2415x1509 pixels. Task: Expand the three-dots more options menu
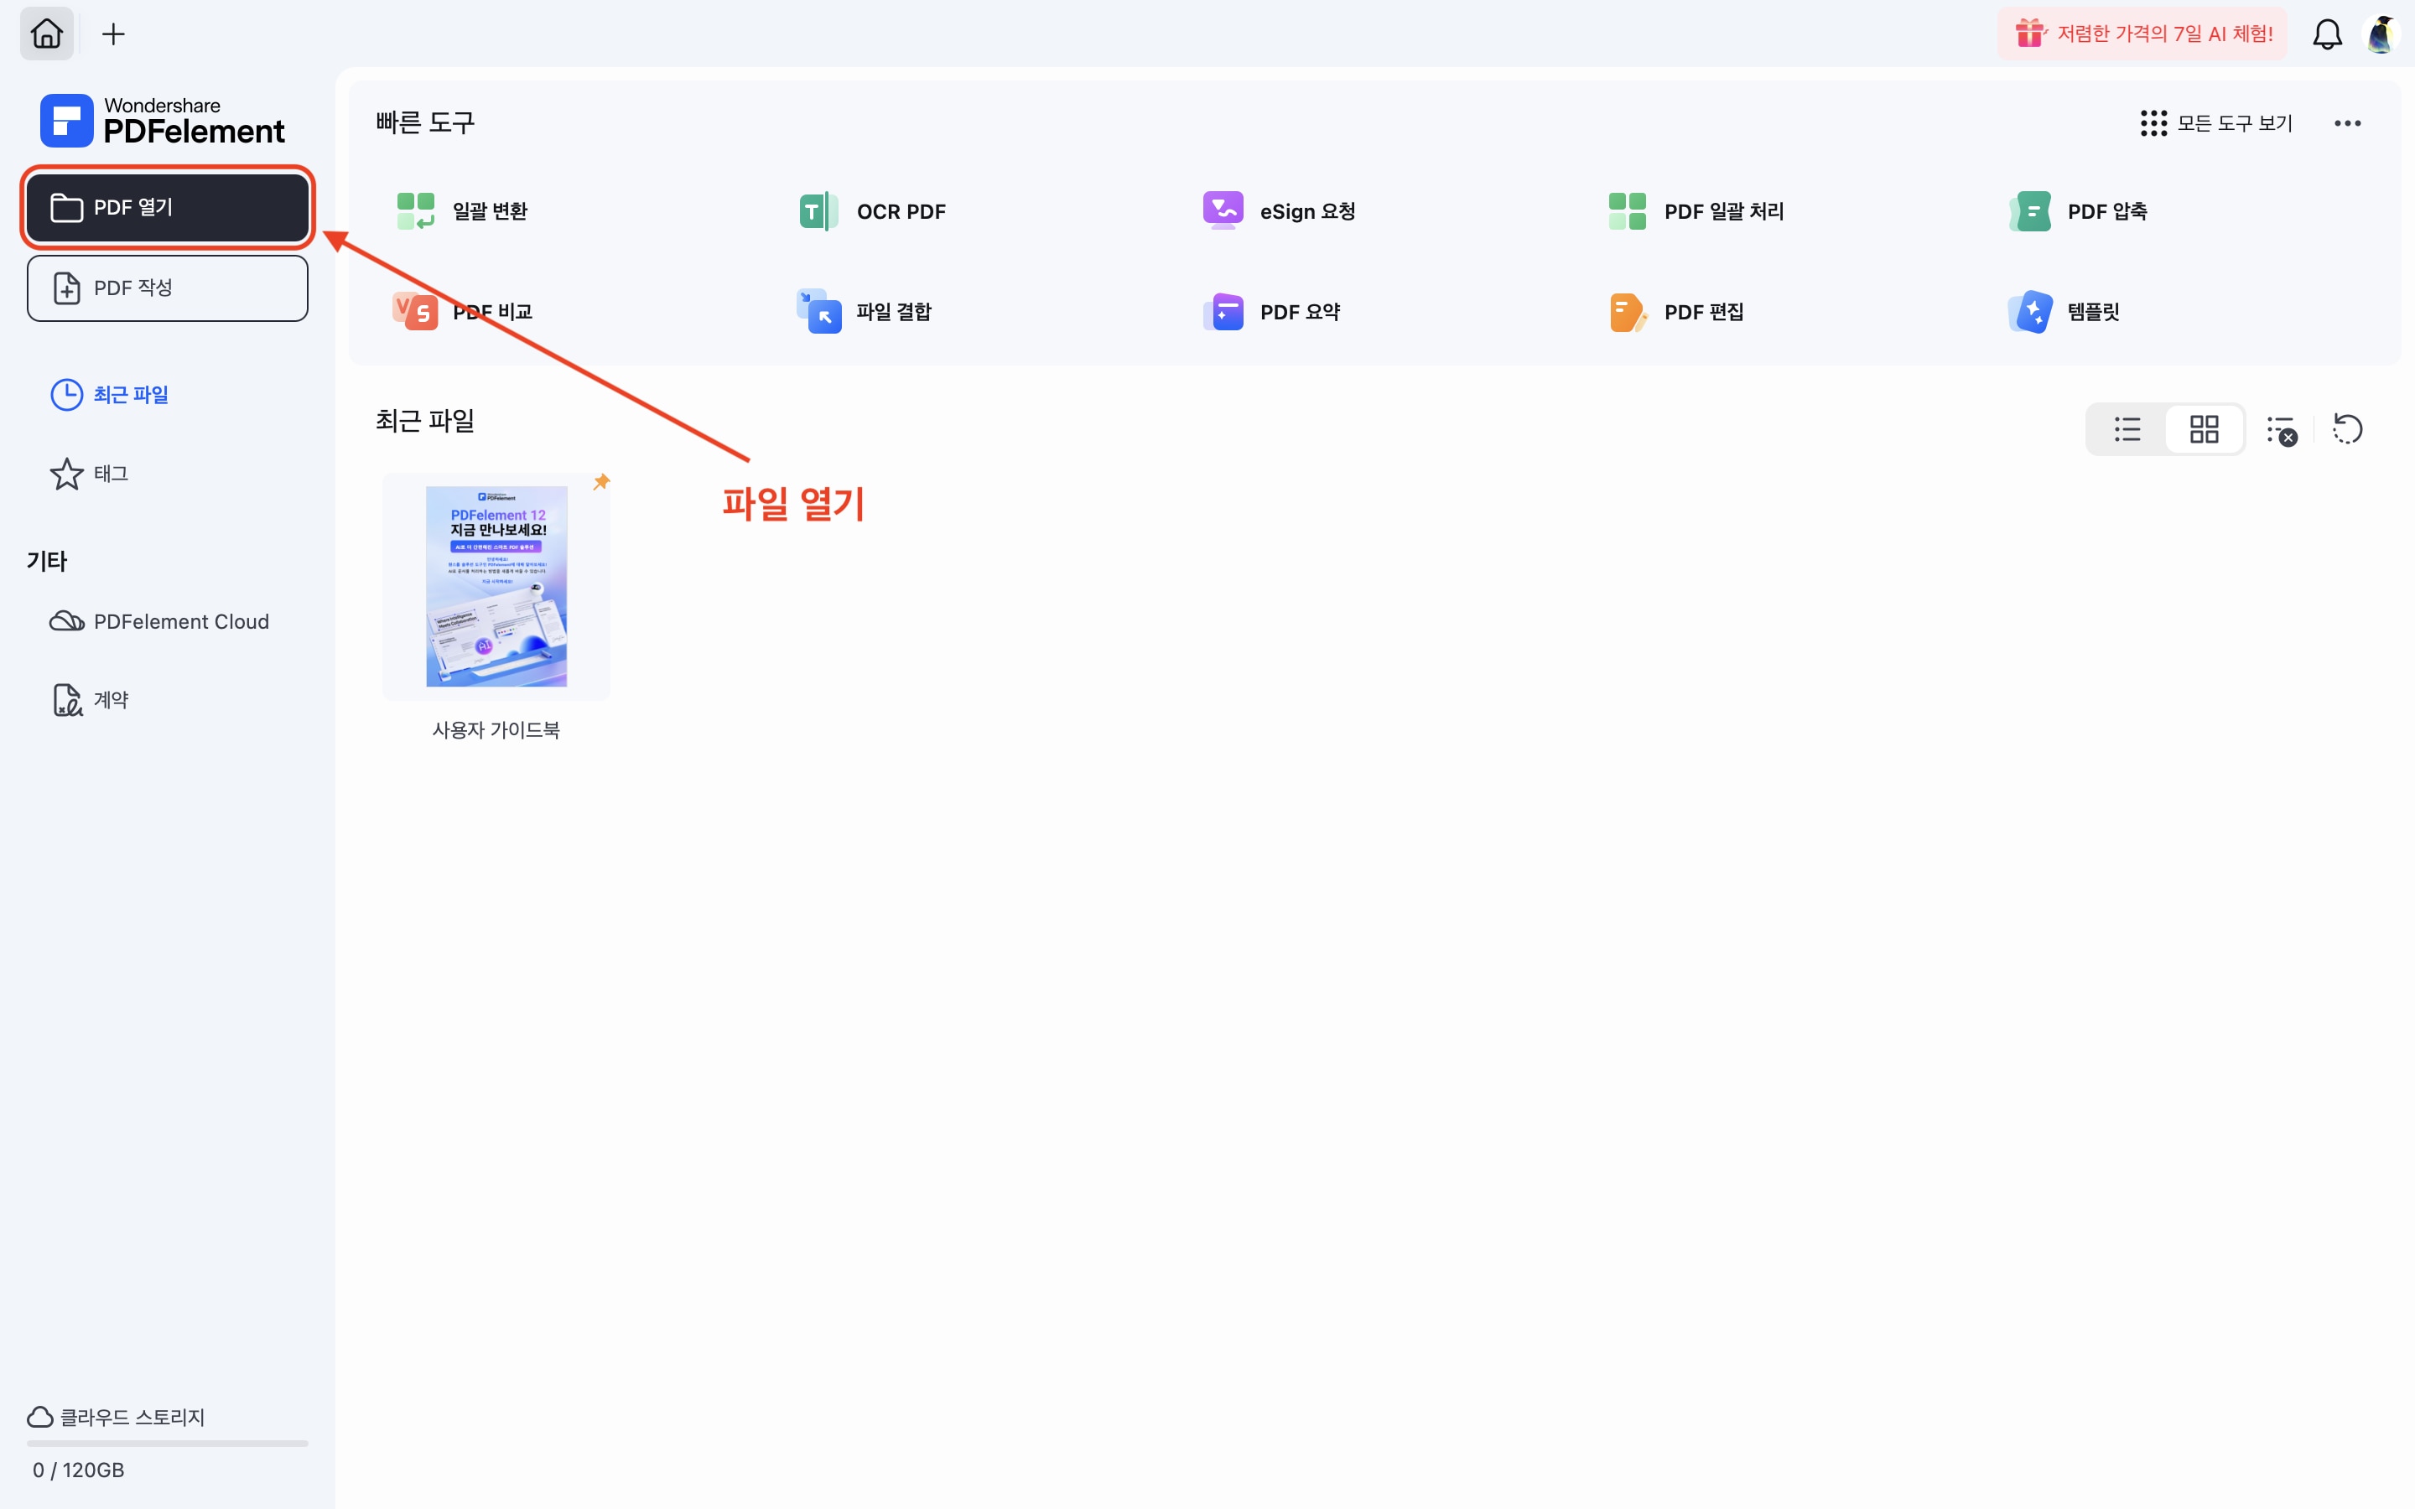[x=2347, y=122]
